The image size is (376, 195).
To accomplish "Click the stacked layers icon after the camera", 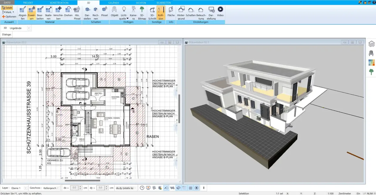I will point(160,188).
